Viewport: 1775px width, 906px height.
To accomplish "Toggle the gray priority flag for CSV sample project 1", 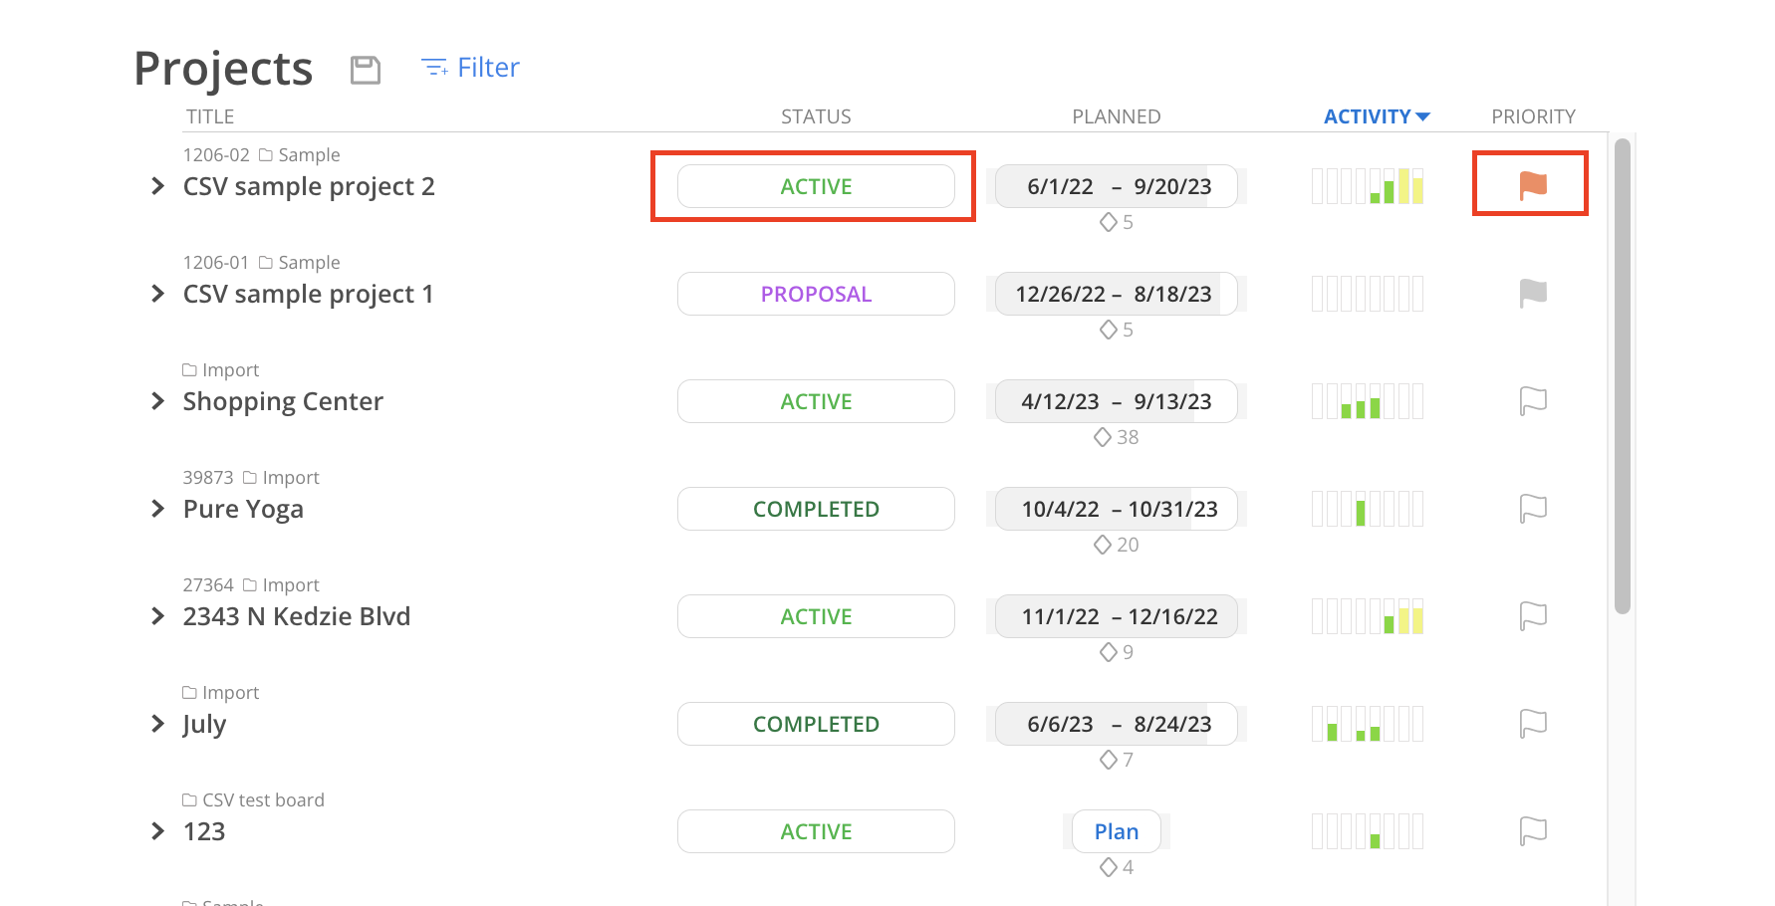I will (1533, 293).
